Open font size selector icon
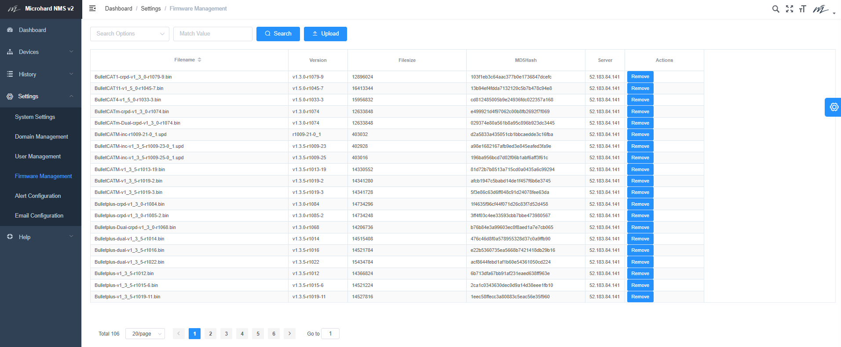The height and width of the screenshot is (347, 841). pyautogui.click(x=803, y=9)
